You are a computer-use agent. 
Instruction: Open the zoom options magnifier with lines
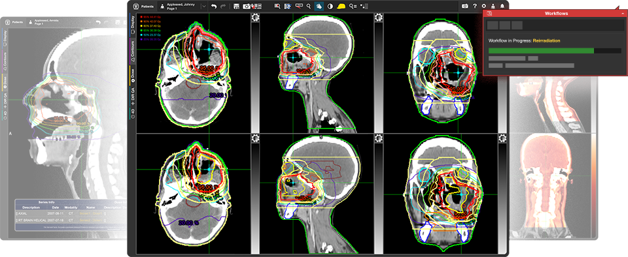coord(353,7)
